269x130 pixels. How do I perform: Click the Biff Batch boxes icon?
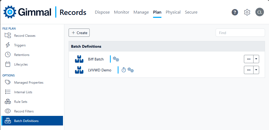click(79, 59)
